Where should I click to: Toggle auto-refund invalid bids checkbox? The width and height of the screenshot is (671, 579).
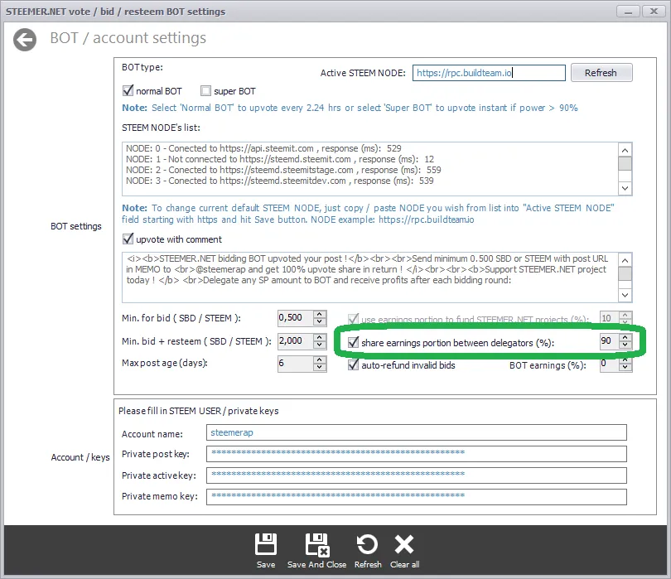click(353, 364)
